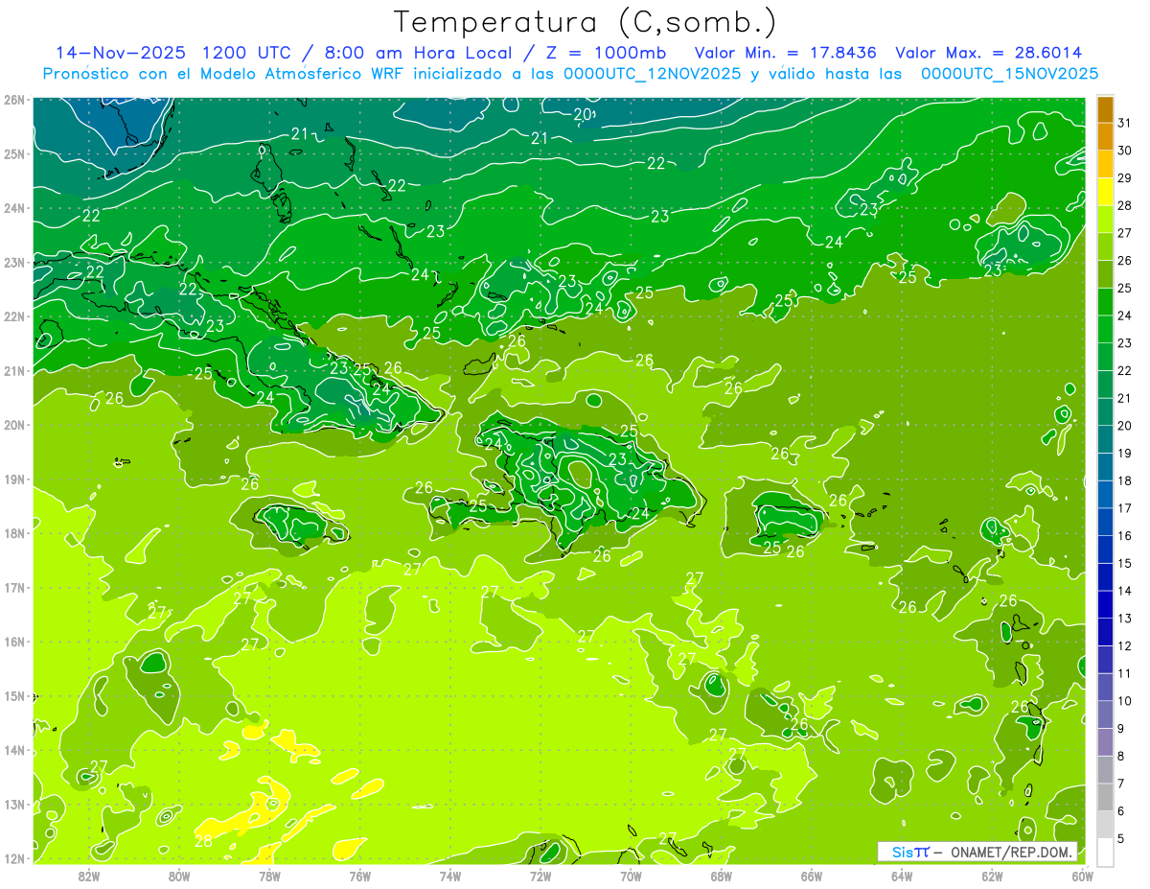The height and width of the screenshot is (889, 1150).
Task: Click the "SisPI - ONAMET/REP.DOM." credit label
Action: pyautogui.click(x=978, y=852)
